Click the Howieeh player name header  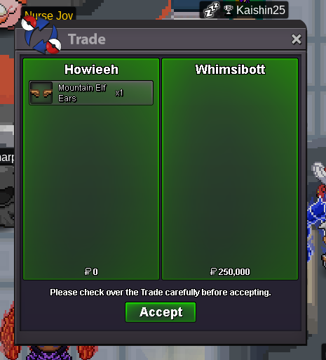click(91, 70)
